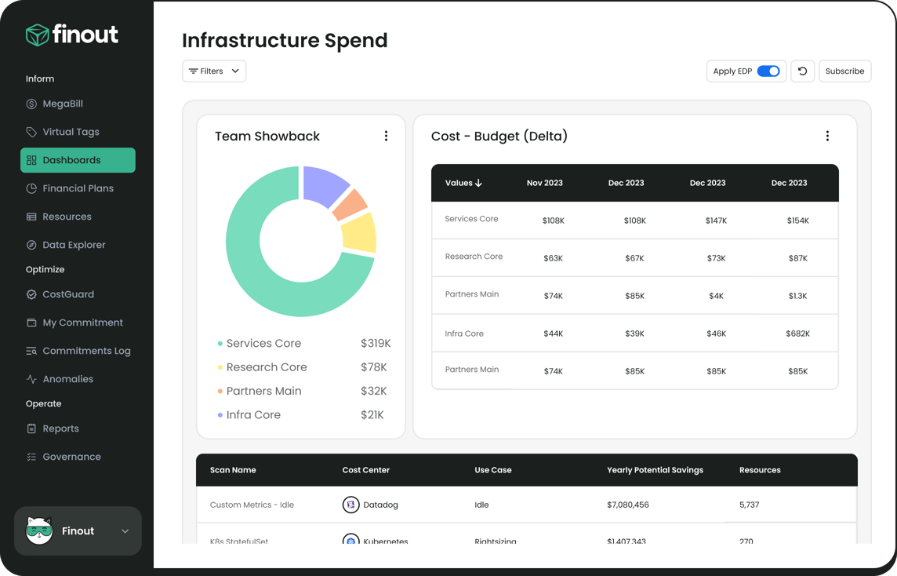Click the Financial Plans pie icon
This screenshot has width=897, height=576.
31,188
